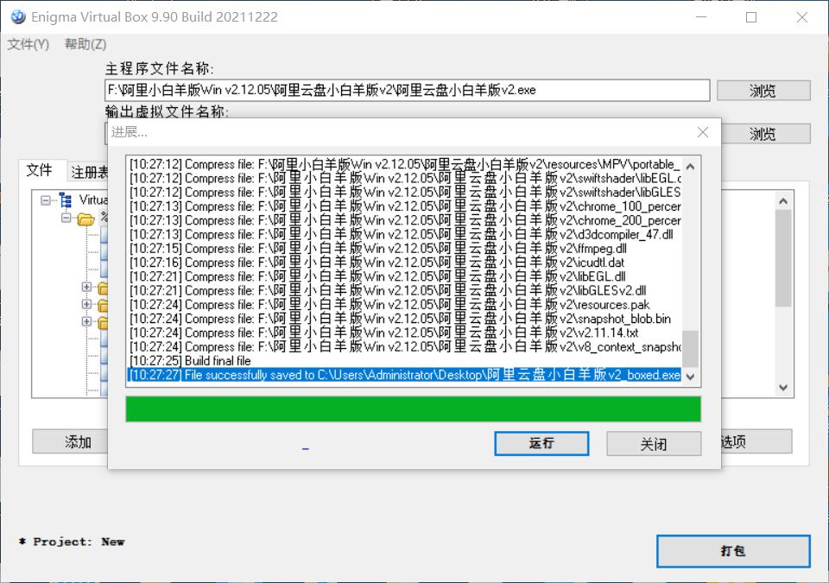Viewport: 829px width, 583px height.
Task: Select a file item icon under the default folder
Action: click(104, 235)
